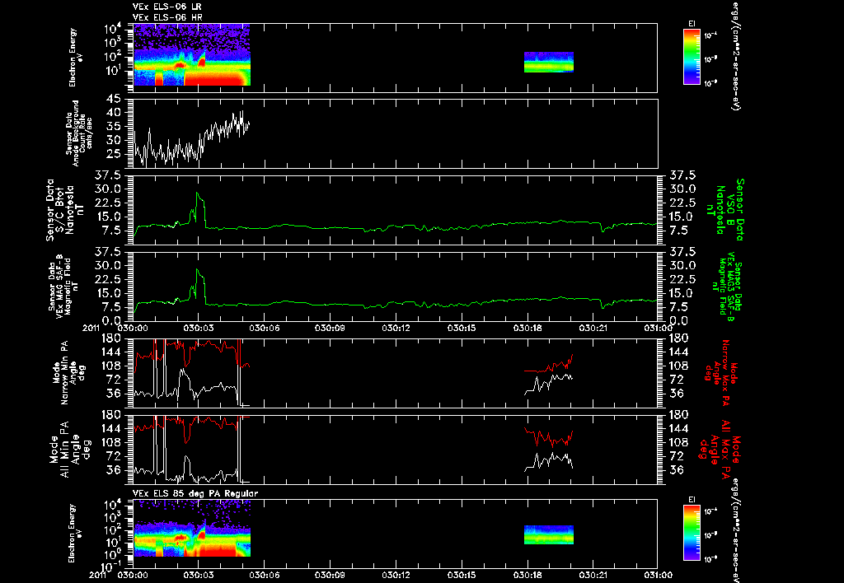Screen dimensions: 844x583
Task: Click '030:21' on the middle time axis
Action: [x=593, y=328]
